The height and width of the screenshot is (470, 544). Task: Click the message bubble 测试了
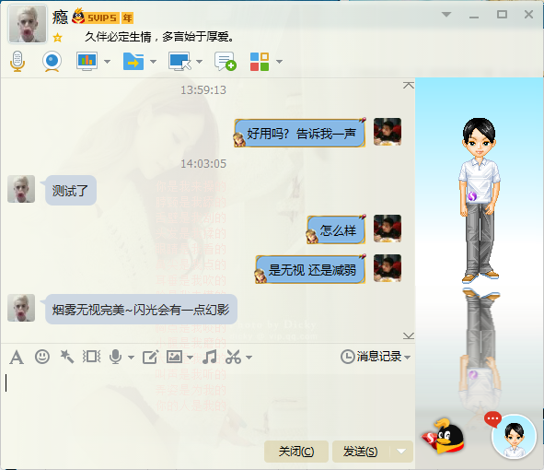tap(71, 191)
